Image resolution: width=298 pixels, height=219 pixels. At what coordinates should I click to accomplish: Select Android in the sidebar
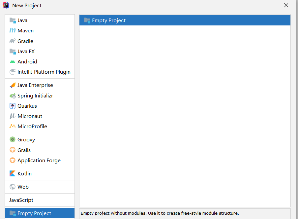pyautogui.click(x=40, y=62)
